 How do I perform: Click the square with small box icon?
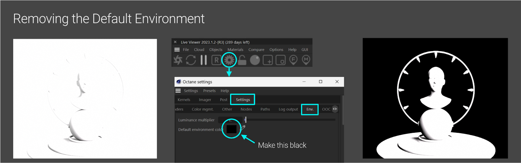click(280, 60)
